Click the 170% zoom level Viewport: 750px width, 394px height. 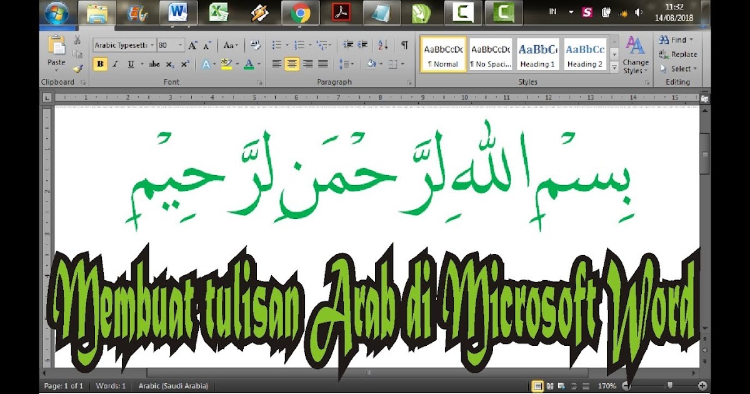pos(606,386)
